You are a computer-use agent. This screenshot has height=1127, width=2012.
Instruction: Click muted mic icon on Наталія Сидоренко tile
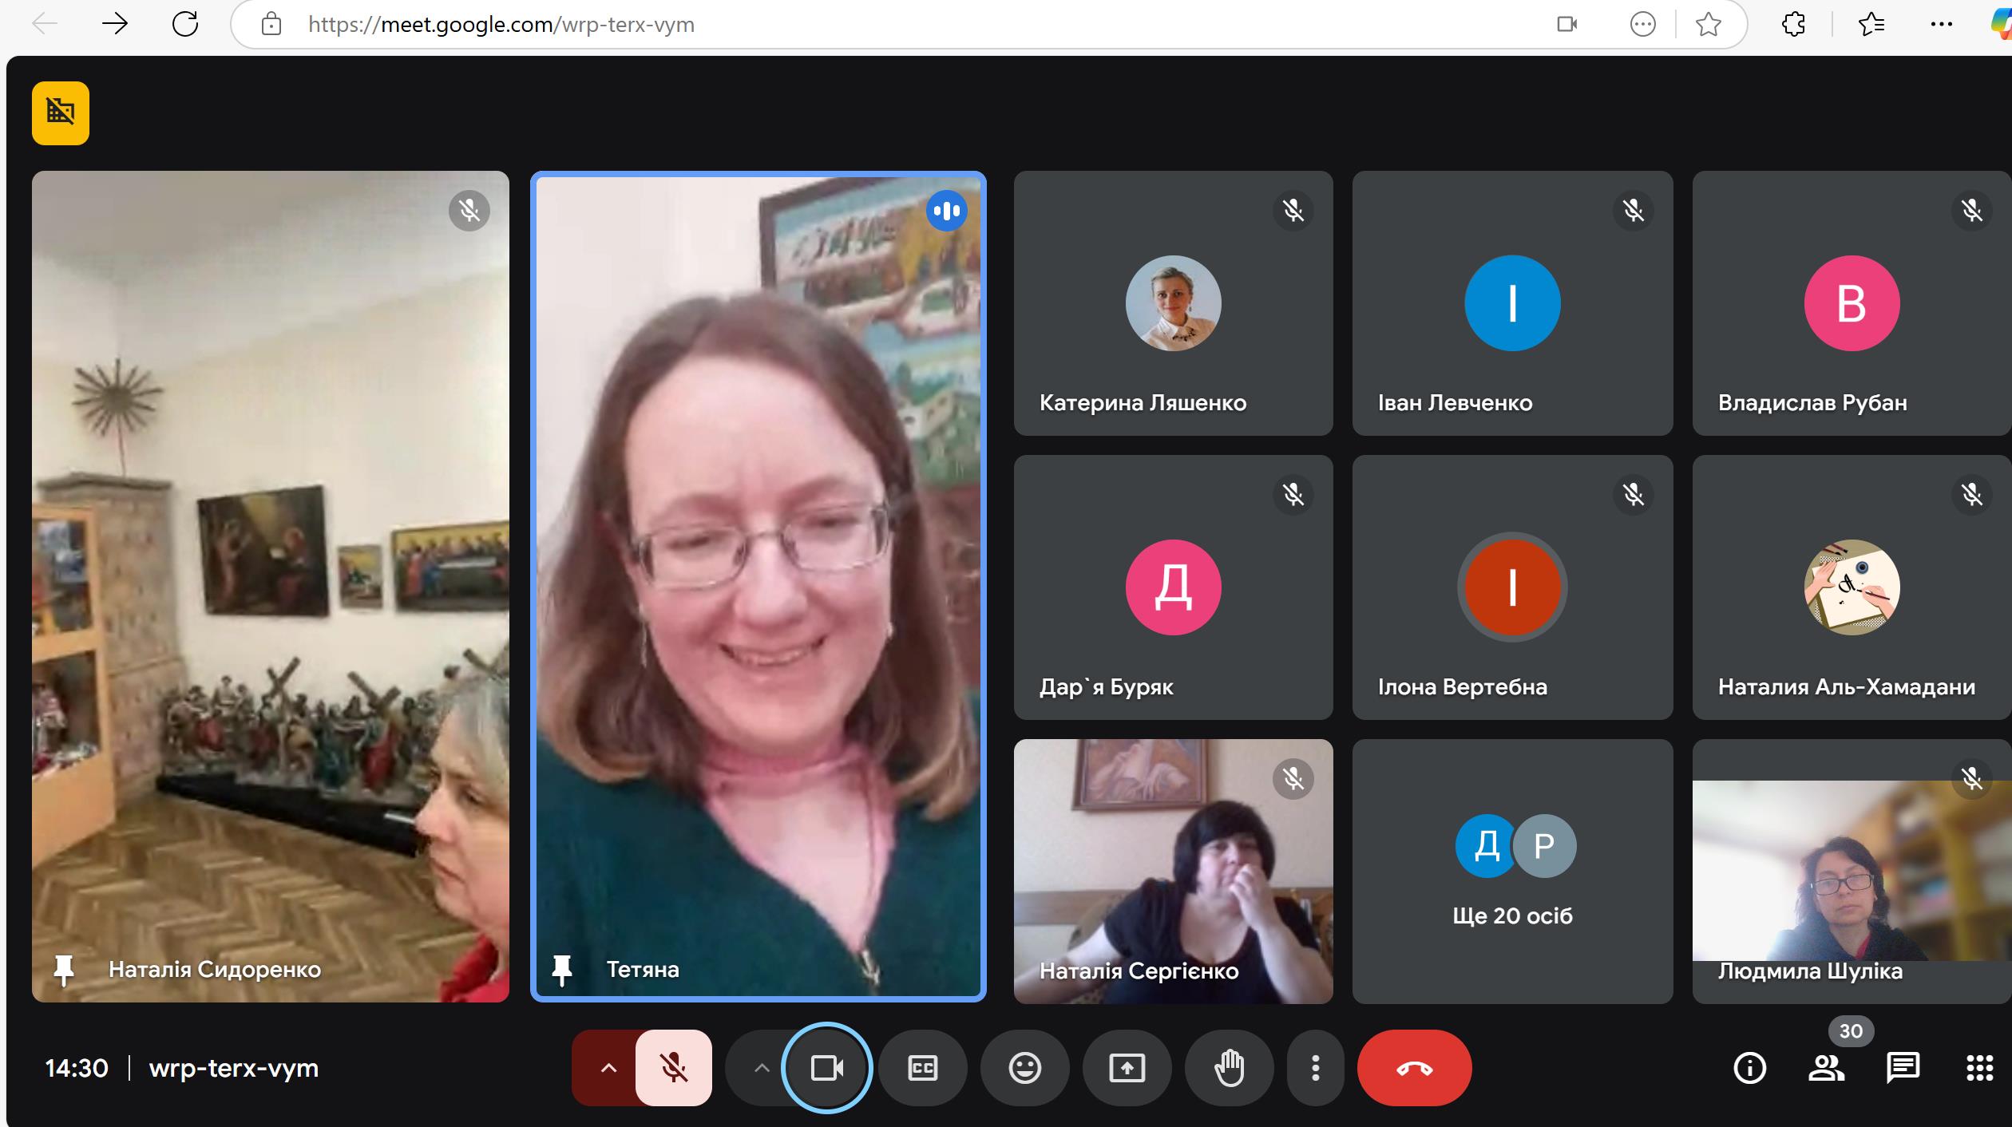point(469,211)
